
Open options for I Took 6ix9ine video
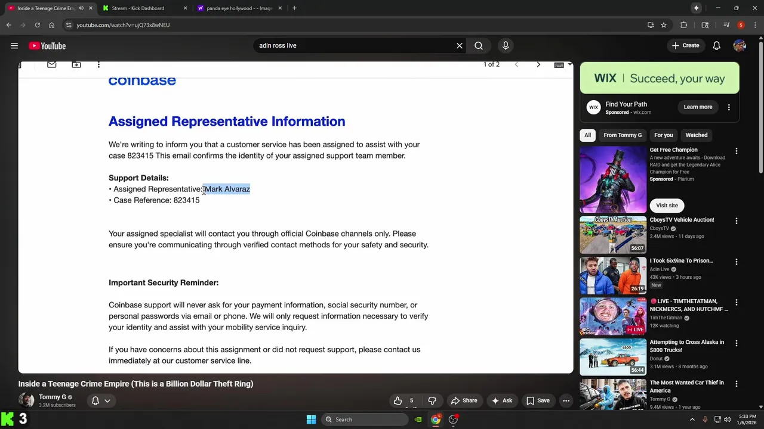[736, 262]
